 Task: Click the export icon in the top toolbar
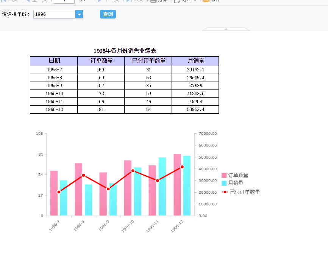pos(177,1)
